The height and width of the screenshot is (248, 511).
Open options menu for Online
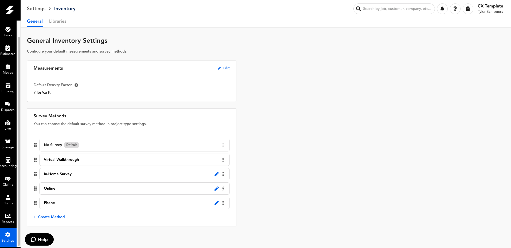(x=223, y=189)
